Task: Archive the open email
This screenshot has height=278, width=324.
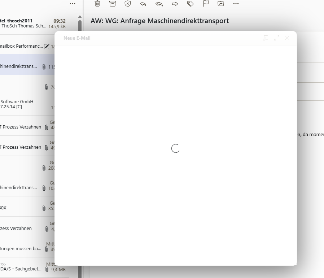Action: (x=113, y=4)
